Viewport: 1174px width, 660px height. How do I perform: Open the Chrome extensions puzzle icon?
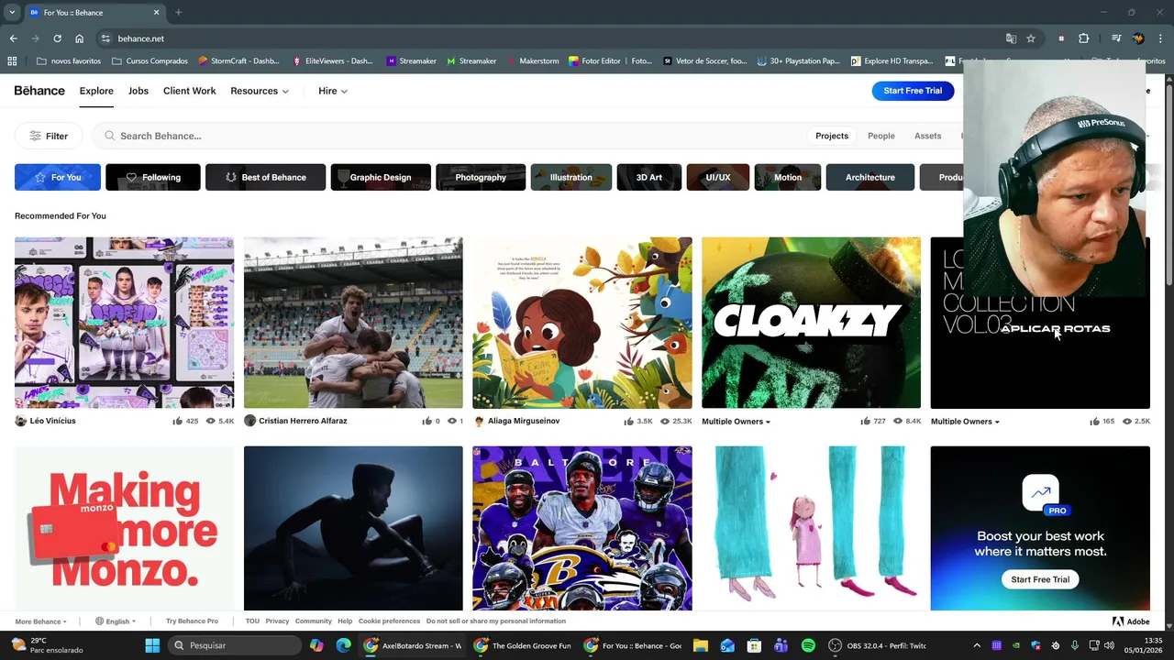1084,38
